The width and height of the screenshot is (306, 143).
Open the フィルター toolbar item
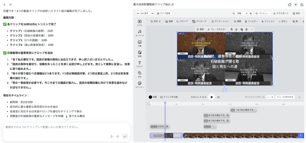pyautogui.click(x=251, y=21)
